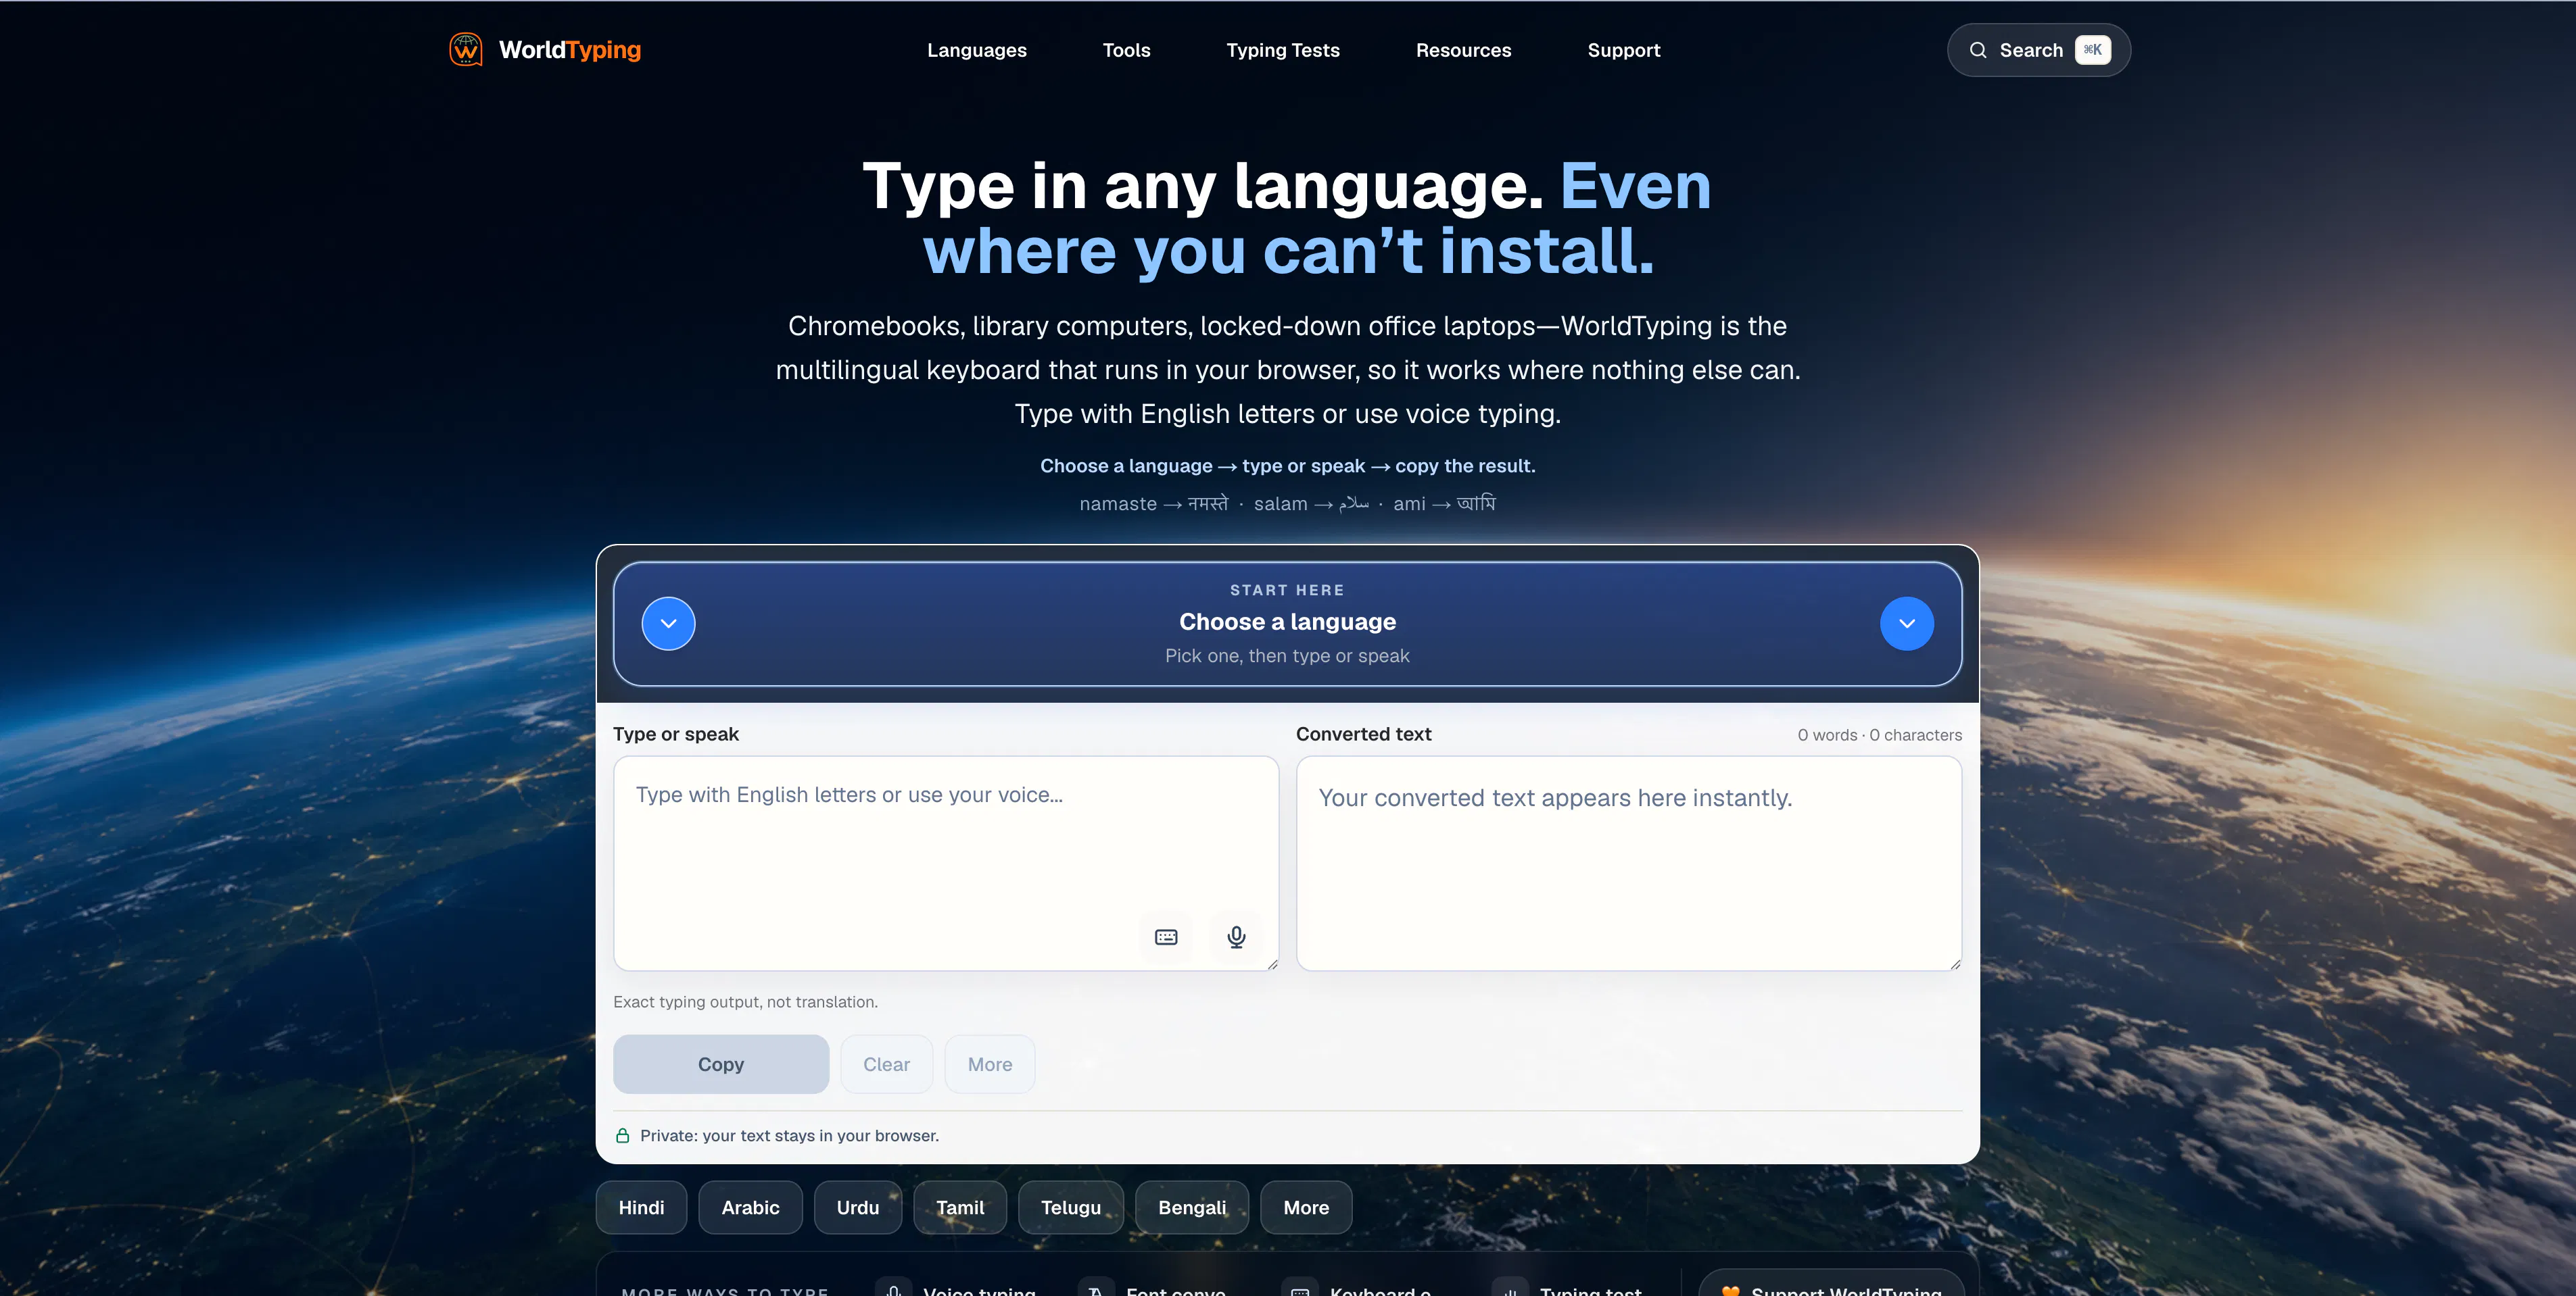Screen dimensions: 2576x1296
Task: Open the More actions button
Action: 989,1064
